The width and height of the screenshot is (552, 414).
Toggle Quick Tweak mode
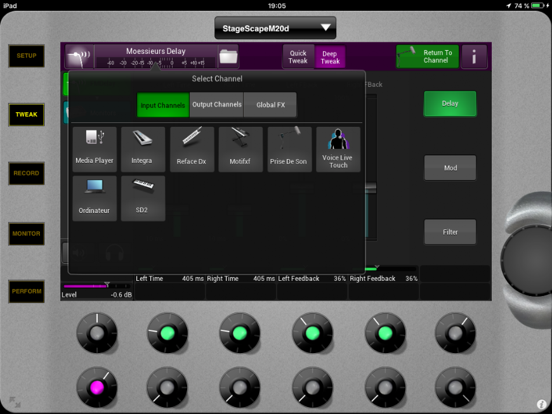pyautogui.click(x=298, y=57)
